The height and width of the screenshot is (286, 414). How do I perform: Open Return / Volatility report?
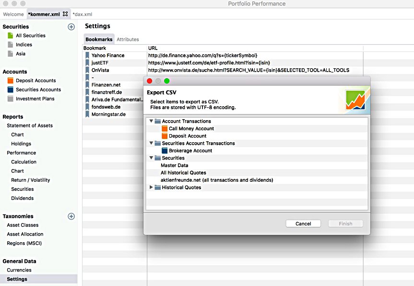tap(30, 180)
